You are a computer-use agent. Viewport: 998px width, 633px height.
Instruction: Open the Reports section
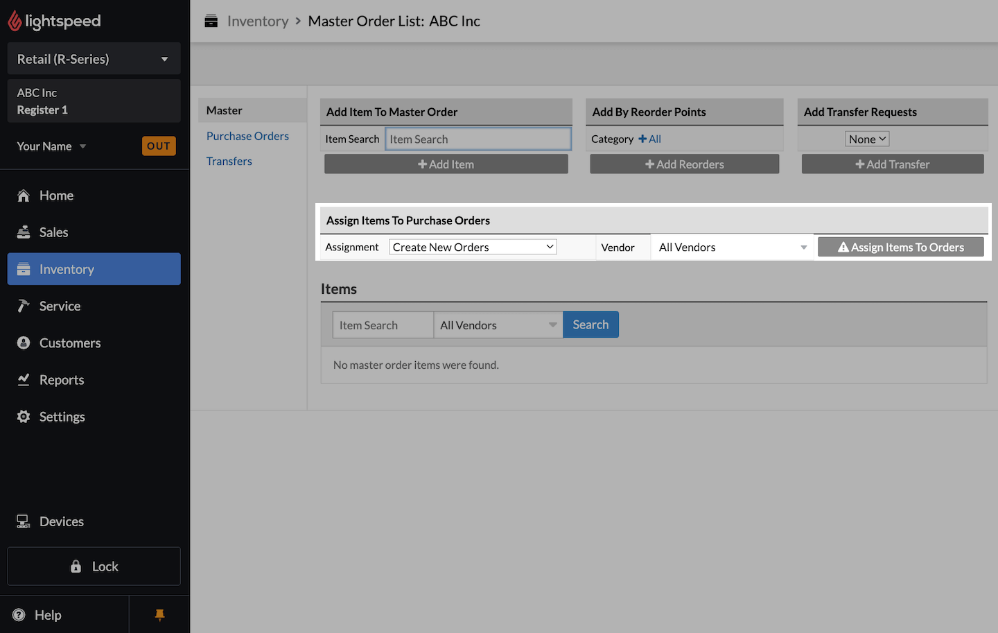click(x=94, y=380)
